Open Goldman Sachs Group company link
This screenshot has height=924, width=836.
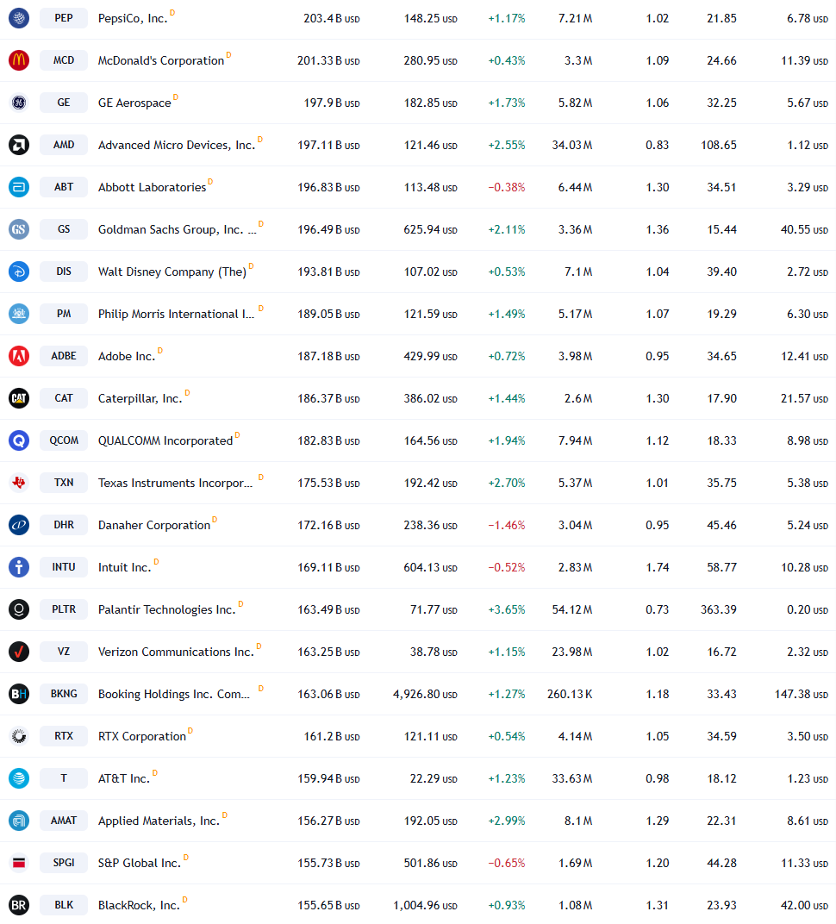[x=178, y=230]
